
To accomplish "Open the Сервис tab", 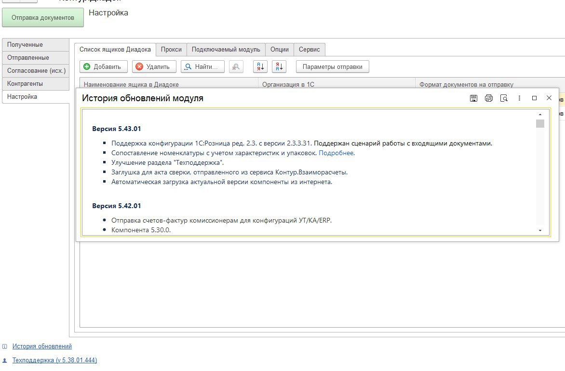I will 309,49.
